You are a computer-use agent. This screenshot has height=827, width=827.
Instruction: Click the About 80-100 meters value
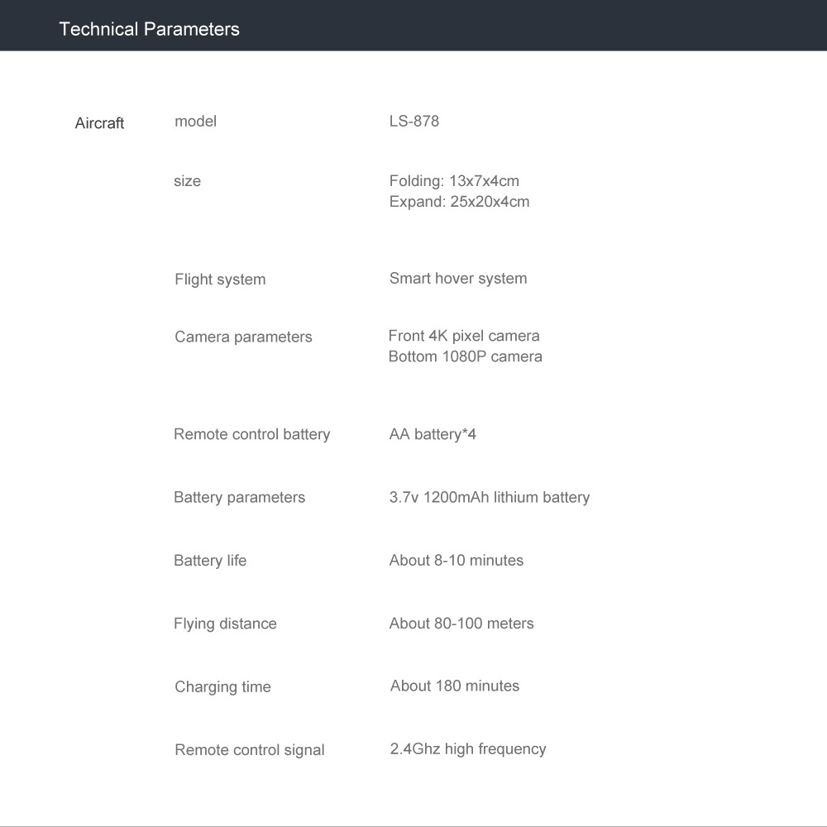click(461, 624)
